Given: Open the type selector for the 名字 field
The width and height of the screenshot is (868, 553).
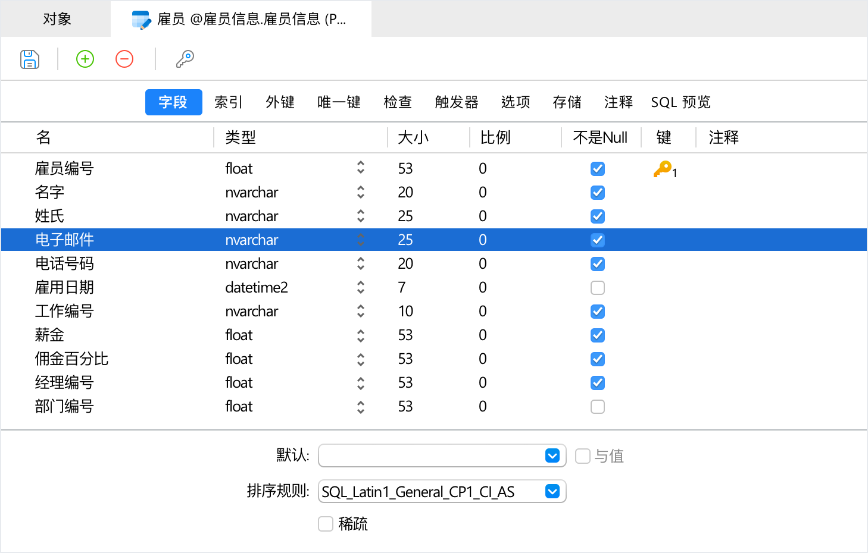Looking at the screenshot, I should pos(361,192).
